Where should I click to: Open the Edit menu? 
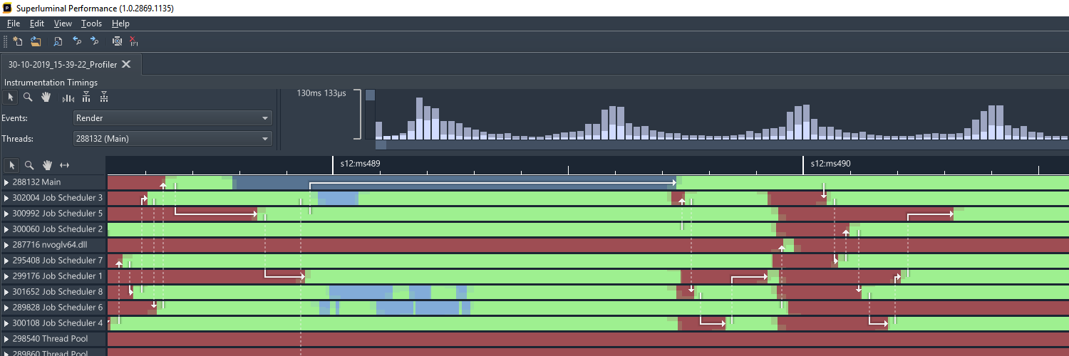coord(37,23)
